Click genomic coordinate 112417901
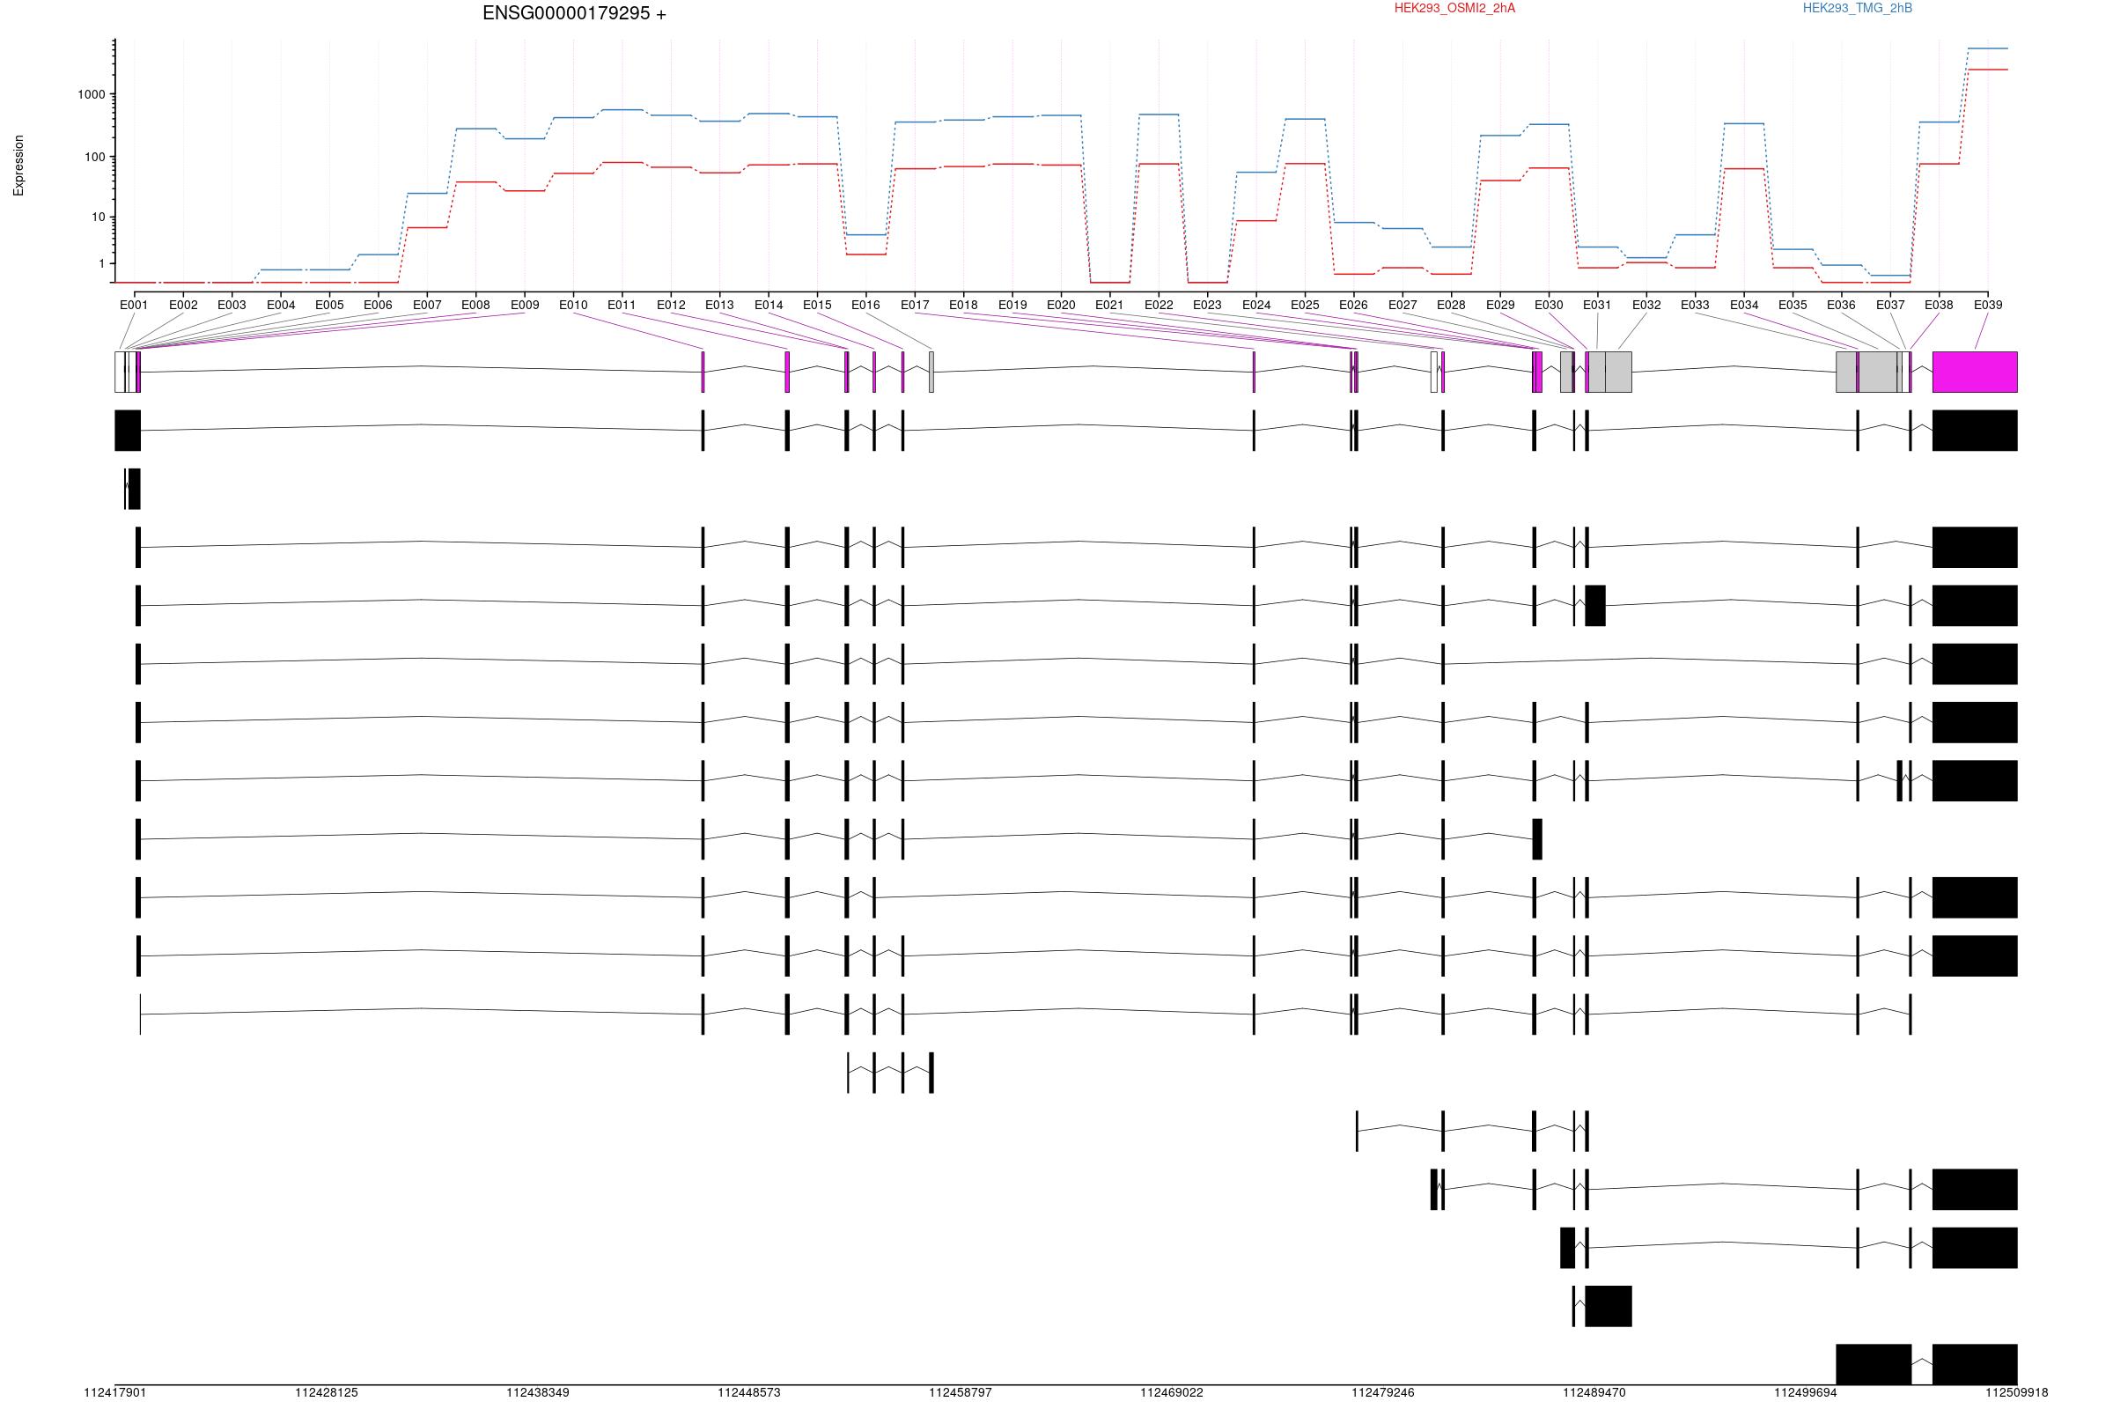Image resolution: width=2113 pixels, height=1409 pixels. click(115, 1393)
